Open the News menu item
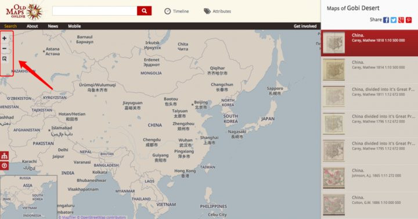Image resolution: width=418 pixels, height=219 pixels. tap(53, 26)
